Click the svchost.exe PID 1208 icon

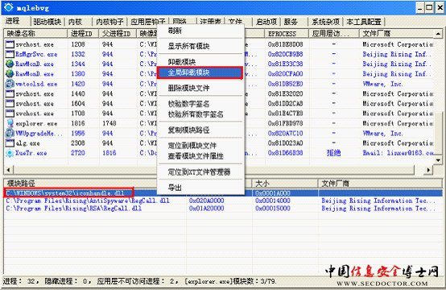tap(10, 44)
